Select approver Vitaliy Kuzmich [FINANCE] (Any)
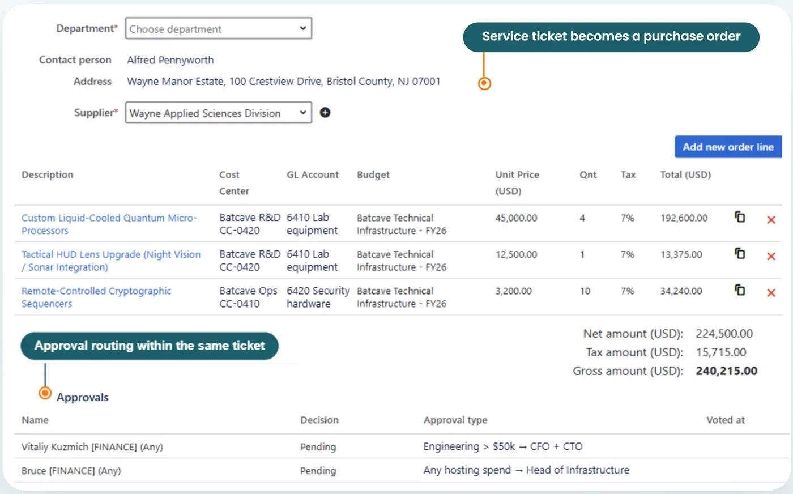 92,447
